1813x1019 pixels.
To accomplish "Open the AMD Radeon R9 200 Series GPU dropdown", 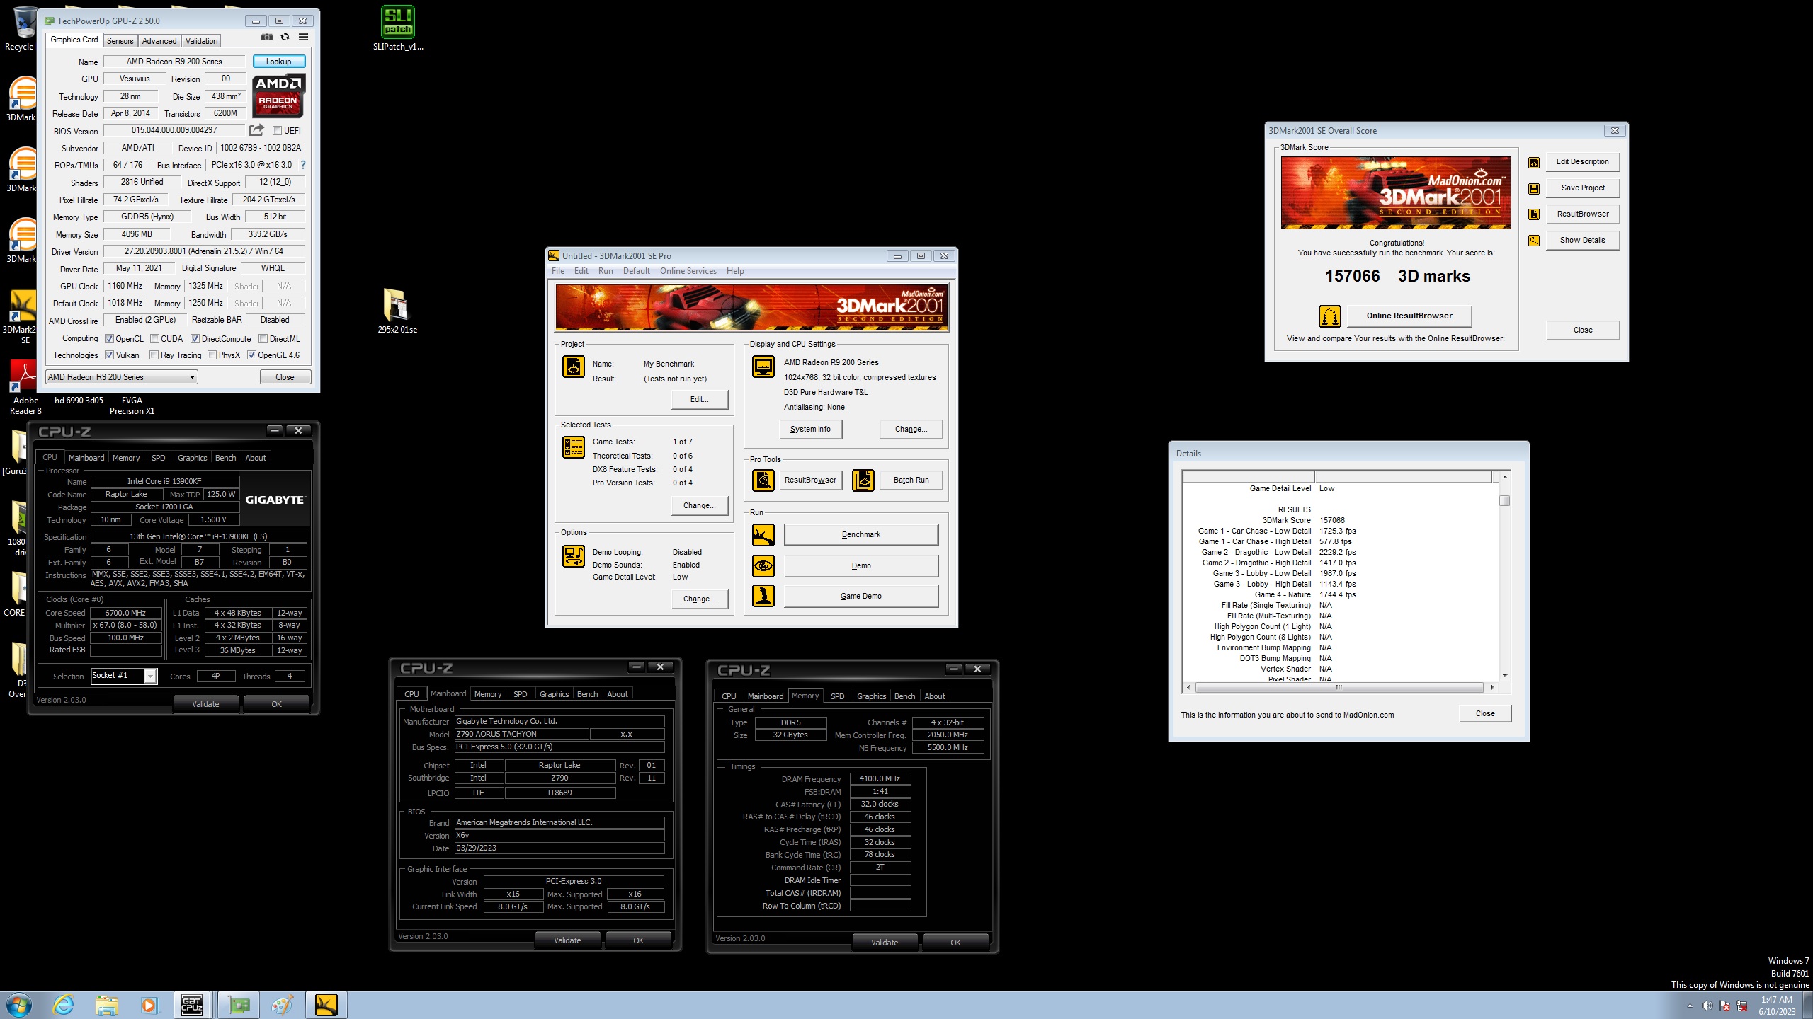I will pos(122,377).
